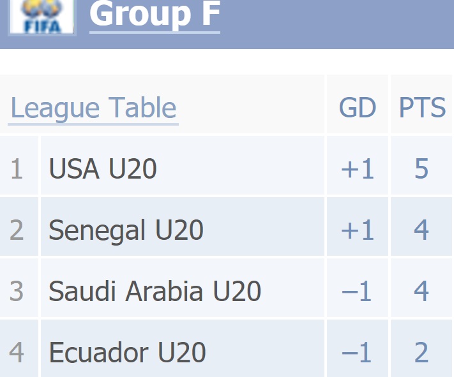The image size is (454, 377).
Task: Click rank number 3 cell
Action: click(x=19, y=288)
